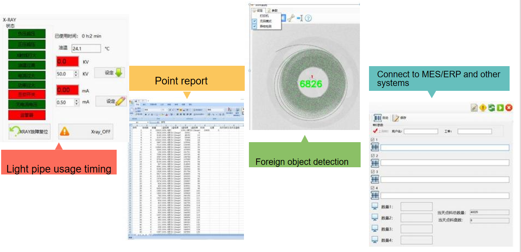521x252 pixels.
Task: Toggle checkbox number 3
Action: click(x=372, y=172)
